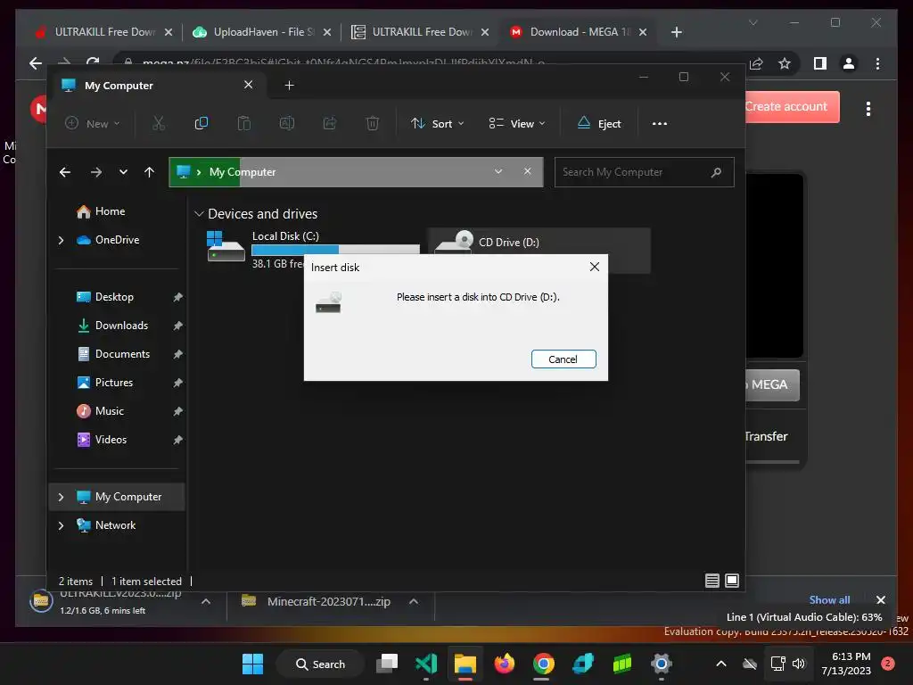Click the Rename icon in Explorer toolbar
The image size is (913, 685).
287,123
